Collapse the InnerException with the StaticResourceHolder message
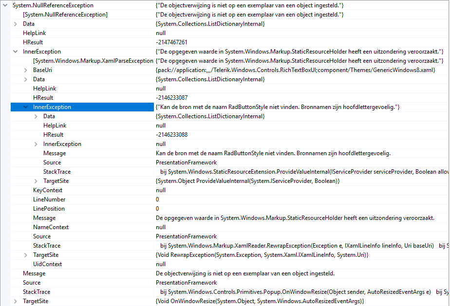The height and width of the screenshot is (306, 450). click(x=16, y=52)
